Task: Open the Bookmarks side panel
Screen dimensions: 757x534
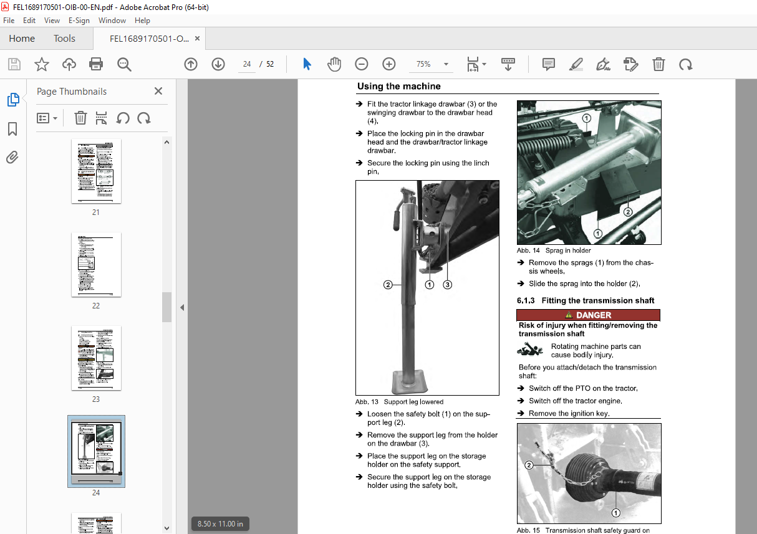Action: (12, 129)
